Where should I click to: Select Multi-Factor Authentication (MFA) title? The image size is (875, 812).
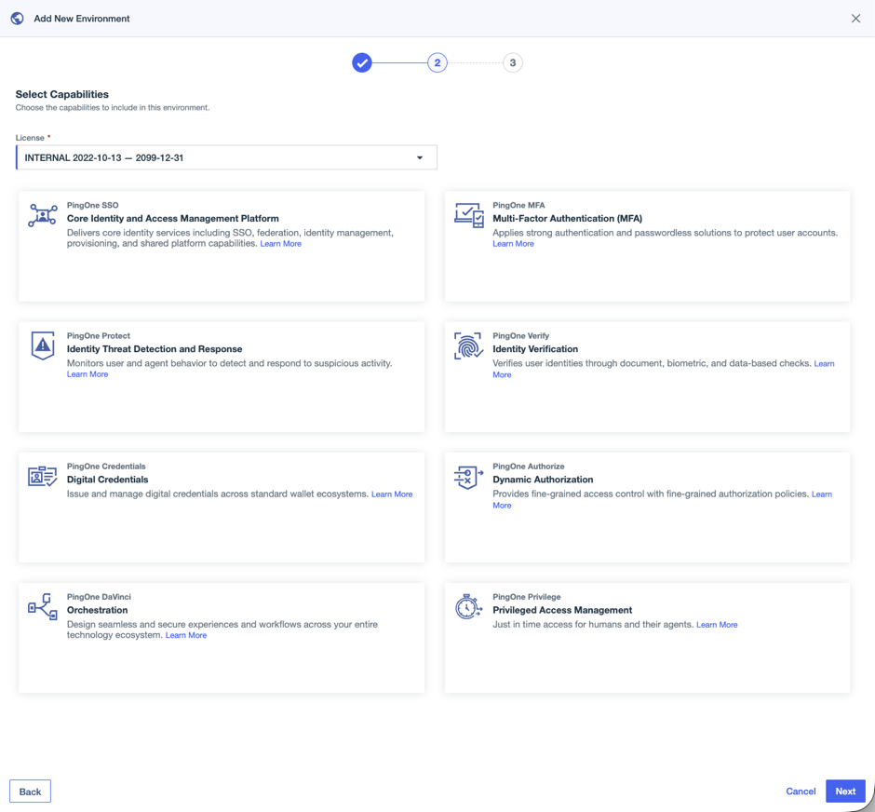pyautogui.click(x=567, y=218)
